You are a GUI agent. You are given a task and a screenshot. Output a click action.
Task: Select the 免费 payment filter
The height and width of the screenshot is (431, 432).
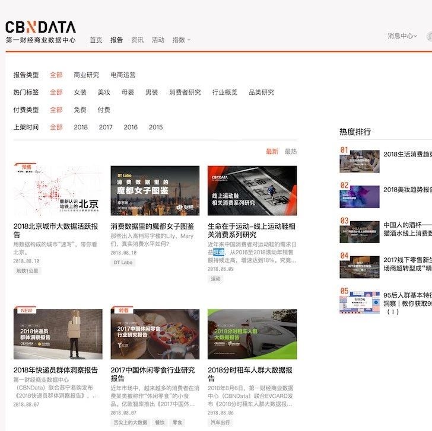80,110
